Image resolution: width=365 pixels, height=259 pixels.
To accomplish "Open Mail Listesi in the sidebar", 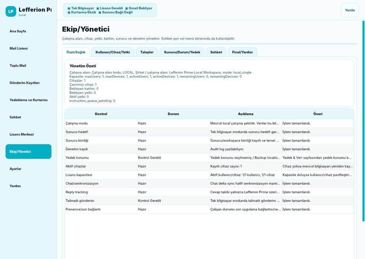I will 28,48.
